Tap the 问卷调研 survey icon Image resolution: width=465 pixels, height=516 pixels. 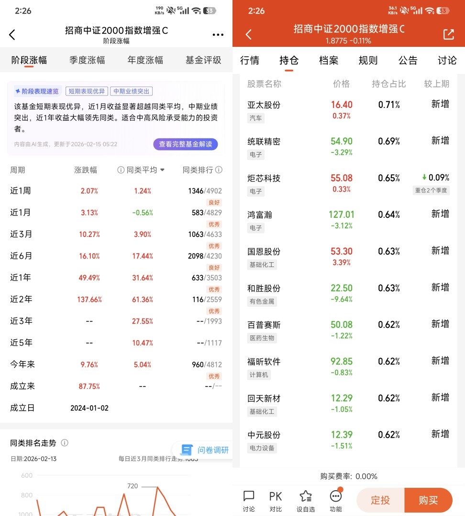point(187,450)
